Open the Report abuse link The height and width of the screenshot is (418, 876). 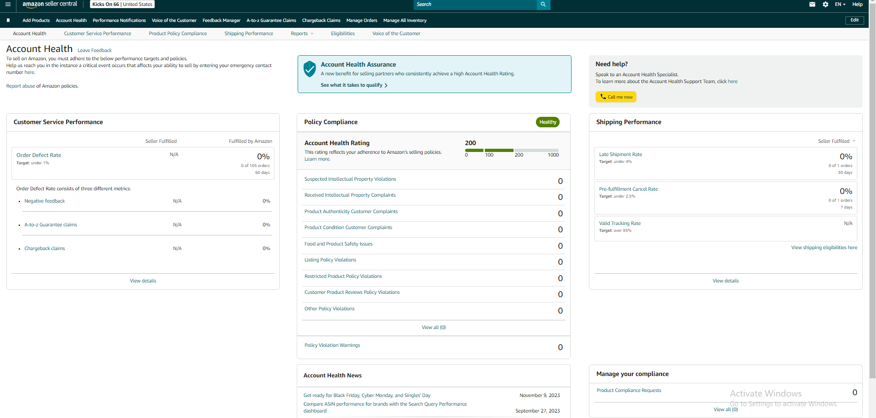tap(21, 86)
